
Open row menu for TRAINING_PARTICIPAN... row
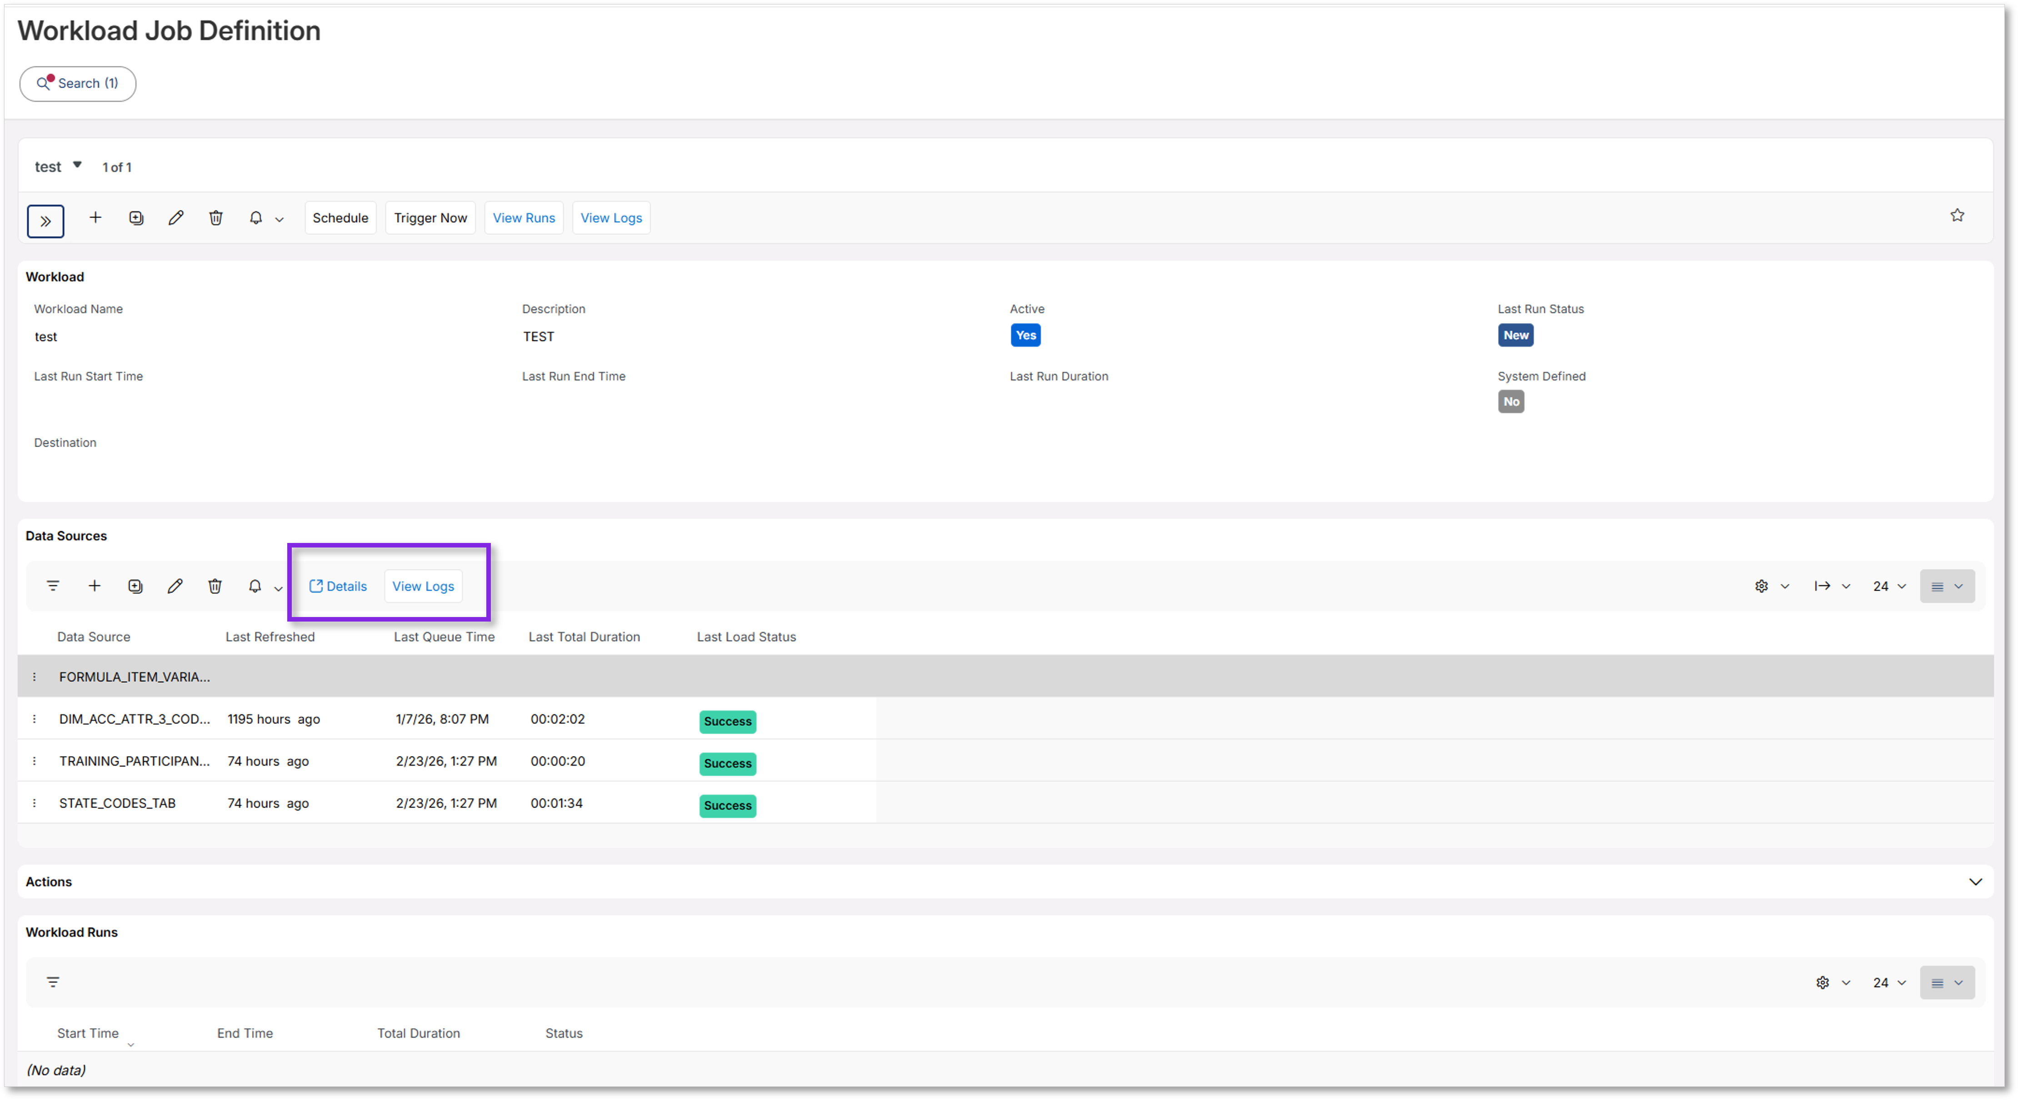click(35, 761)
